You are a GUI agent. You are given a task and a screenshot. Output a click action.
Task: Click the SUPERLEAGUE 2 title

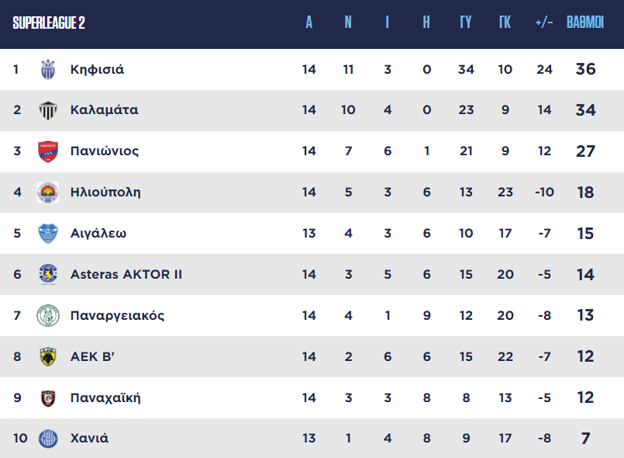tap(49, 23)
